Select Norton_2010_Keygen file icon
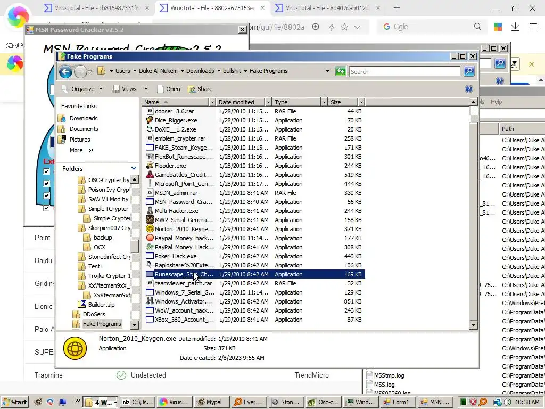Image resolution: width=545 pixels, height=409 pixels. (x=150, y=229)
